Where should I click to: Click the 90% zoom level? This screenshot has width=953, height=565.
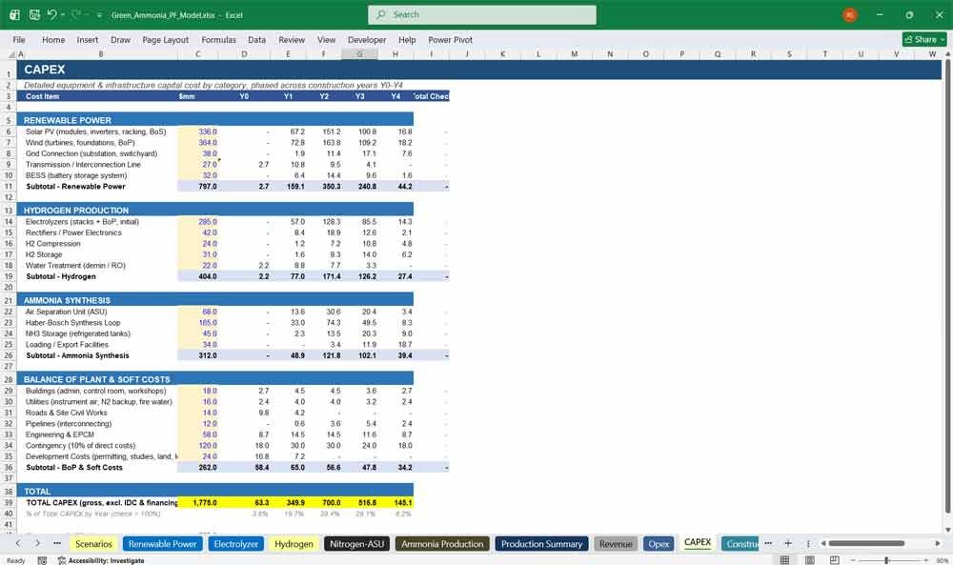pos(943,560)
